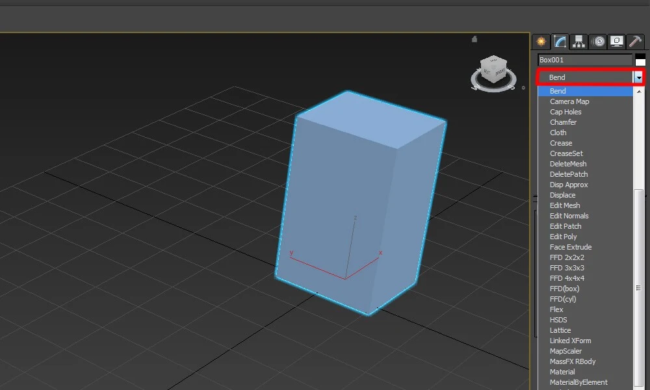
Task: Open the Display command panel tab
Action: [616, 42]
